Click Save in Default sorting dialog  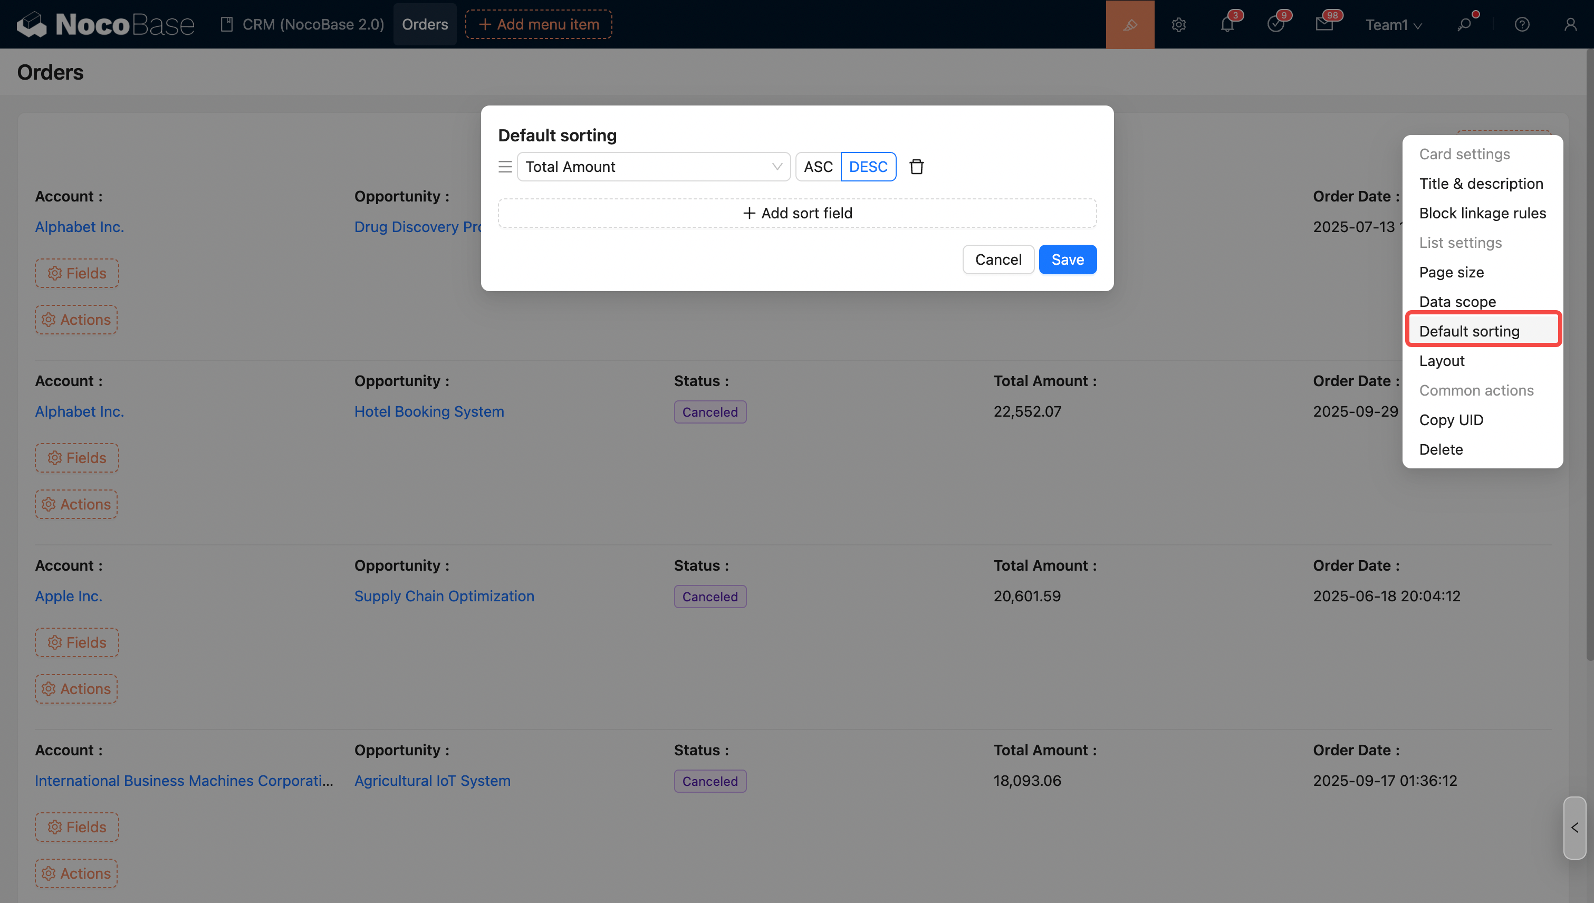[x=1067, y=259]
